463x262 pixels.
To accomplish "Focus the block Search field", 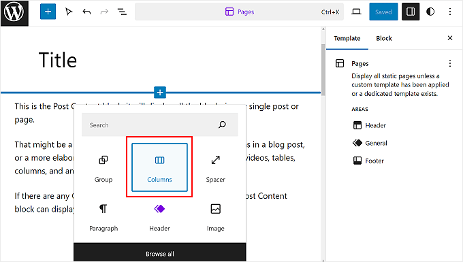I will (x=160, y=125).
